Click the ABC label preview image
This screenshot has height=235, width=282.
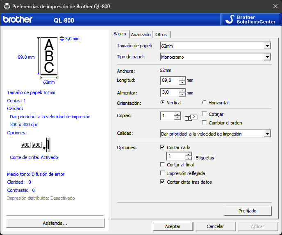pos(49,55)
